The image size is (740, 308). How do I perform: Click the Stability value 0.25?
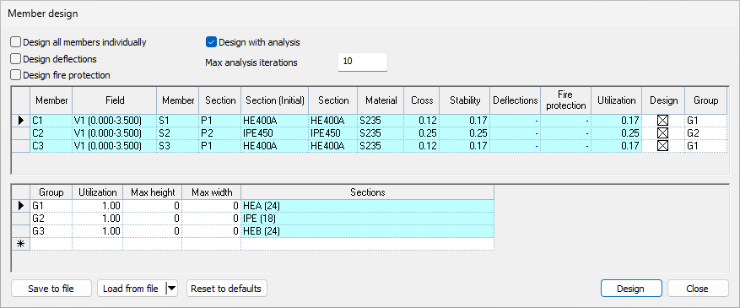tap(465, 133)
